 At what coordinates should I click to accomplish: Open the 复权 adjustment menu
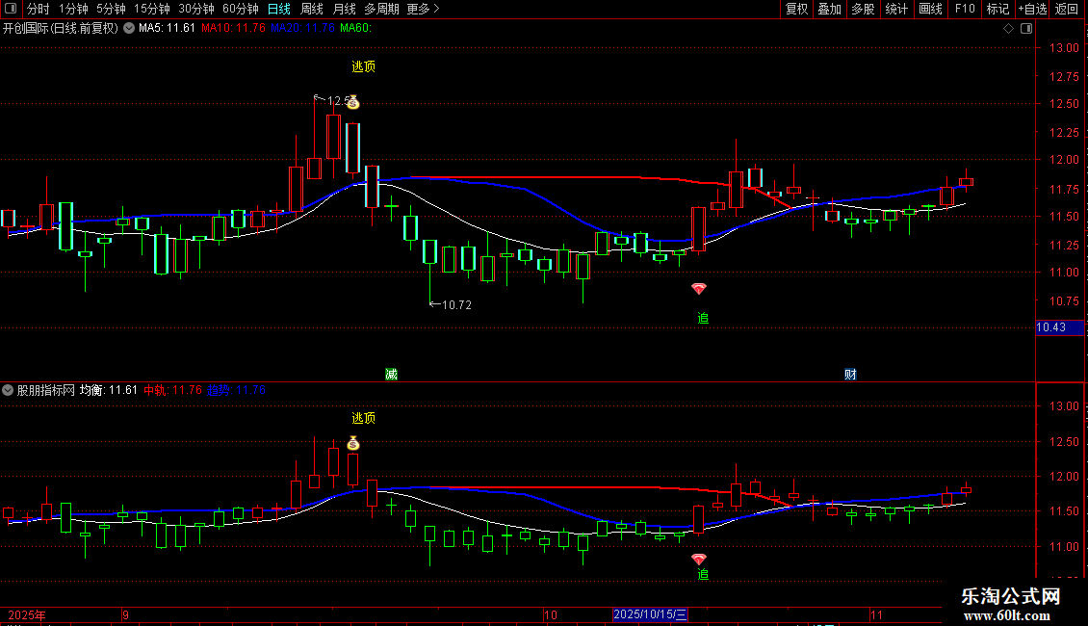pos(796,9)
